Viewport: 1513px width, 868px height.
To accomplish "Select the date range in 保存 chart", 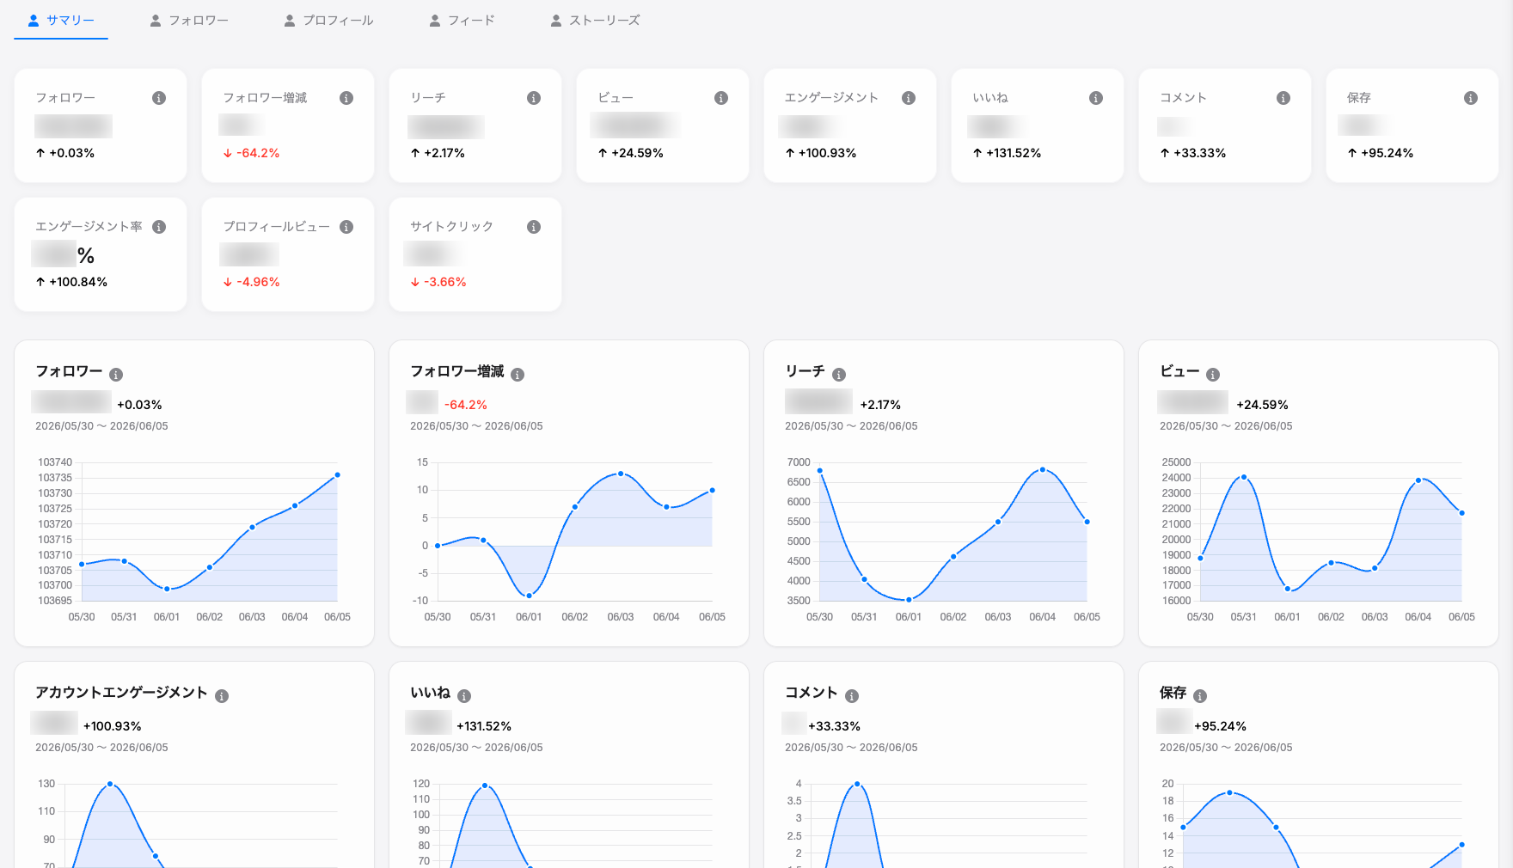I will tap(1226, 748).
